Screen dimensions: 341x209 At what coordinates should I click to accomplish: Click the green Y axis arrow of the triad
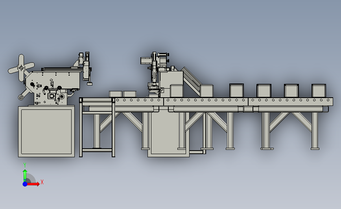25,175
